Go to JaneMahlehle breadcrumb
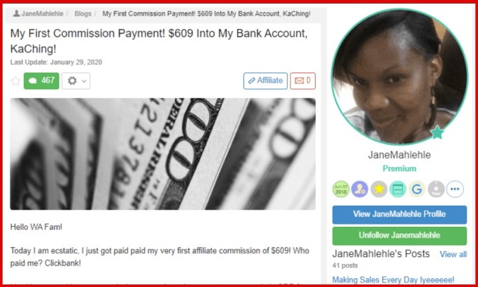This screenshot has width=478, height=287. pyautogui.click(x=39, y=14)
